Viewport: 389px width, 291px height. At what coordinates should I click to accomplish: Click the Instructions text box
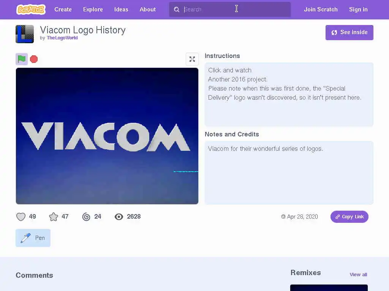[x=289, y=94]
